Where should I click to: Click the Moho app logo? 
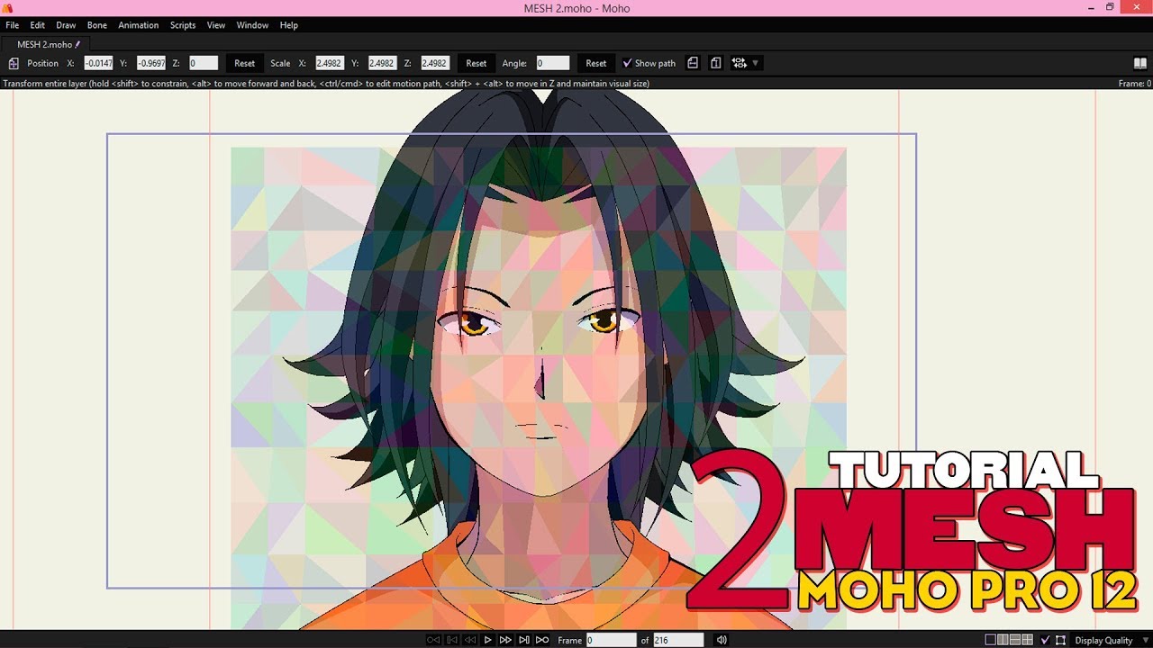[8, 8]
